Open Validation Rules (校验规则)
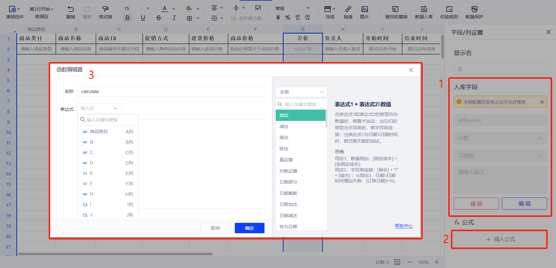556x268 pixels. [x=449, y=10]
